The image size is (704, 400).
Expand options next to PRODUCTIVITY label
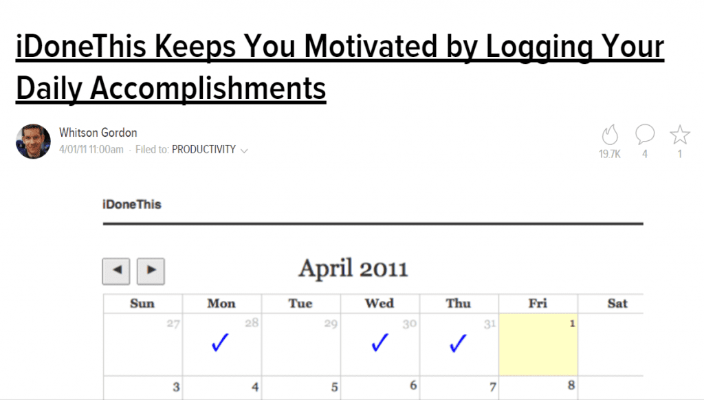point(245,150)
